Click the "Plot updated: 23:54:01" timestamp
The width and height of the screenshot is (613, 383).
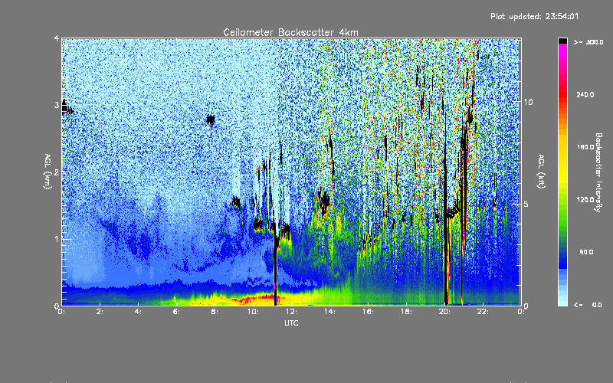(x=534, y=16)
